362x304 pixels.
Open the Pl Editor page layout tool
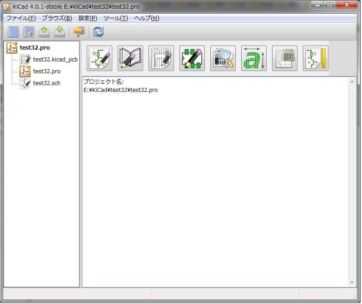316,58
